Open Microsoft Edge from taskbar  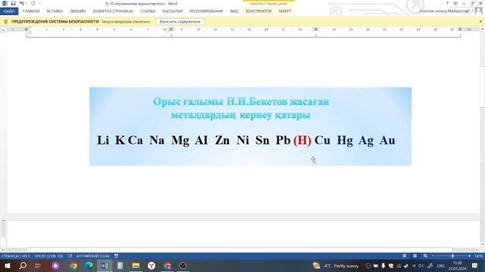pos(89,265)
